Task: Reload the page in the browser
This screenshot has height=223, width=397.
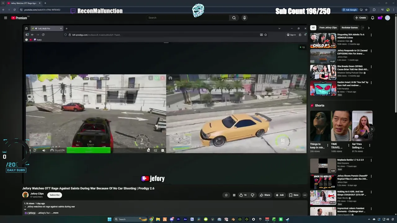Action: click(x=14, y=10)
